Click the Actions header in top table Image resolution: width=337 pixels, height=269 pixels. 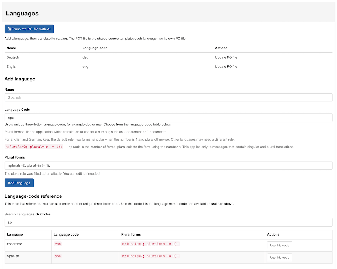[221, 48]
